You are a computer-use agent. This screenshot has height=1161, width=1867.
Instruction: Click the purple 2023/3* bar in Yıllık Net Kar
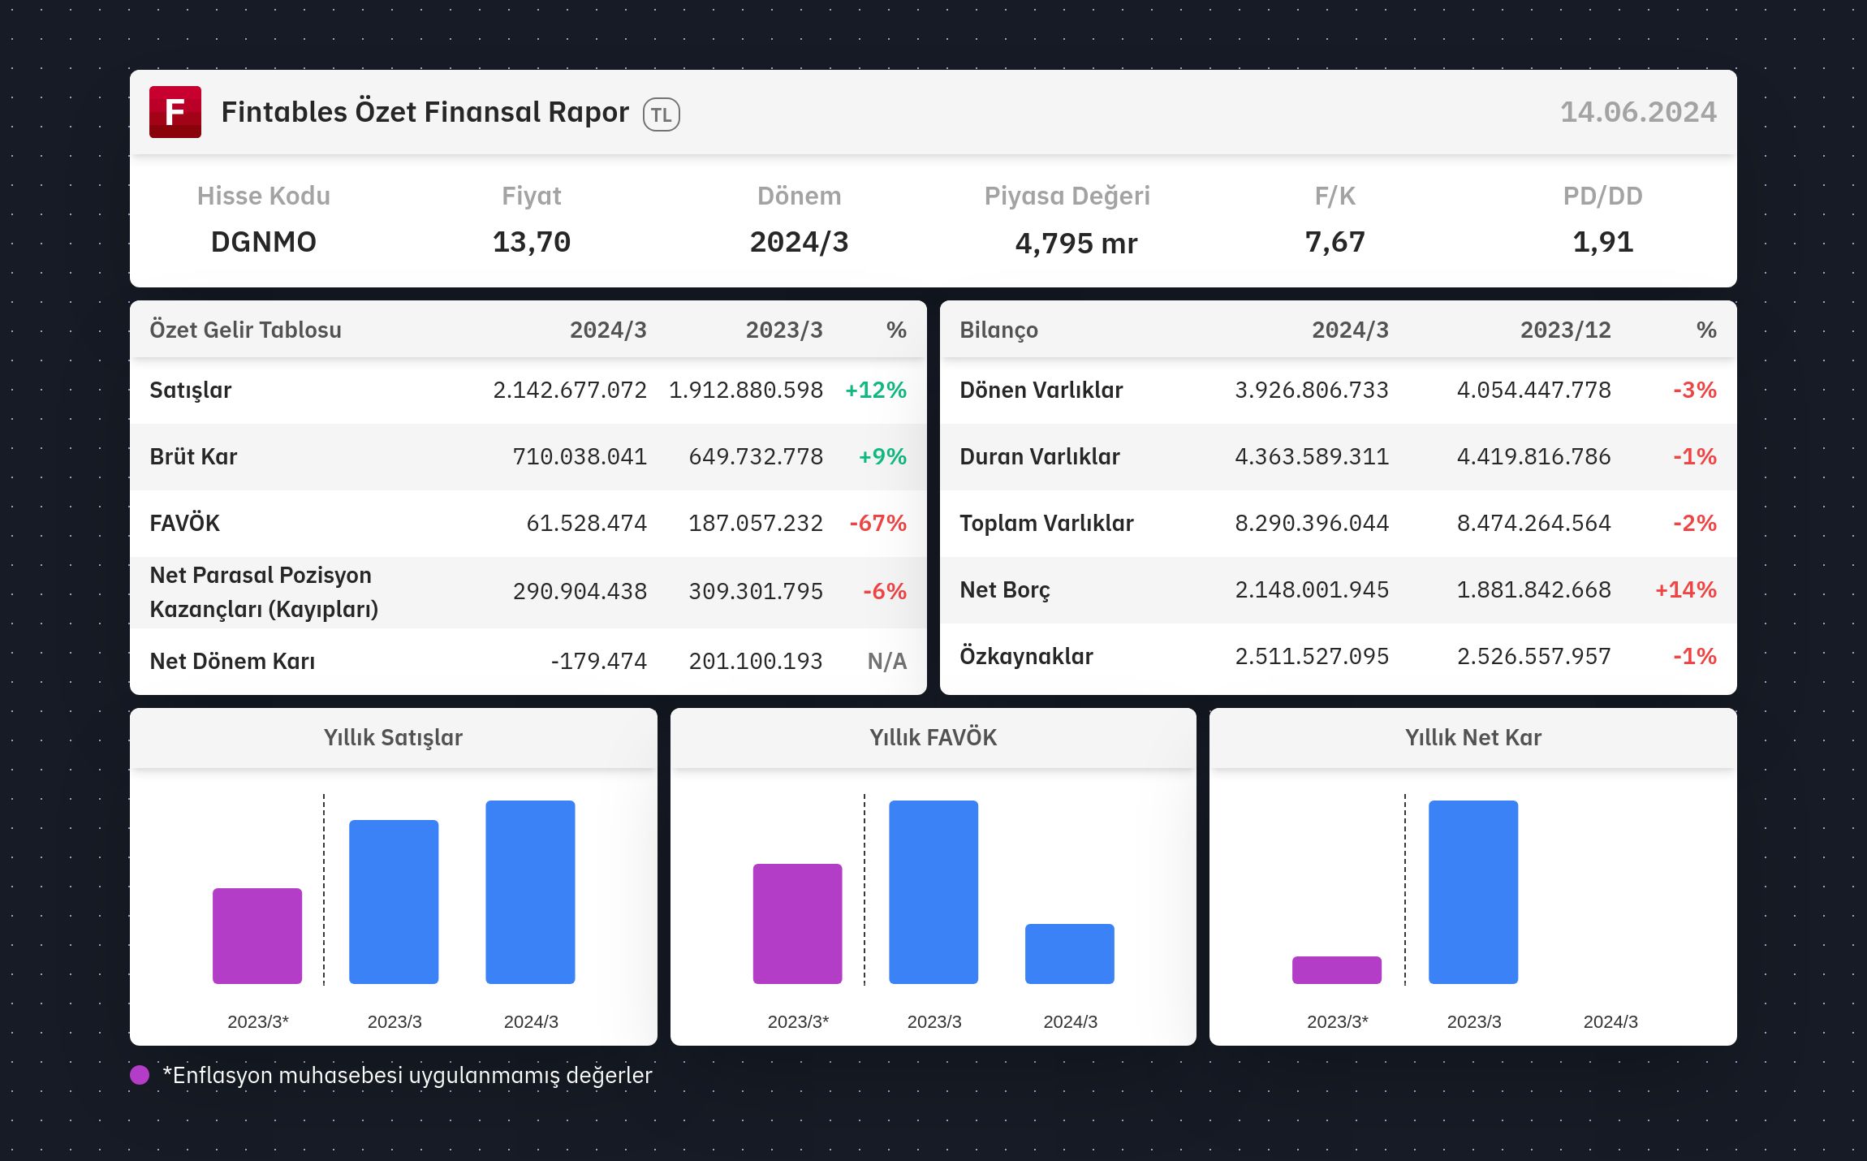click(1337, 970)
